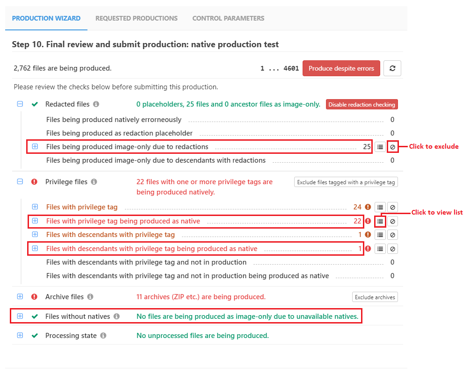
Task: Click the Produce despite errors button
Action: [341, 68]
